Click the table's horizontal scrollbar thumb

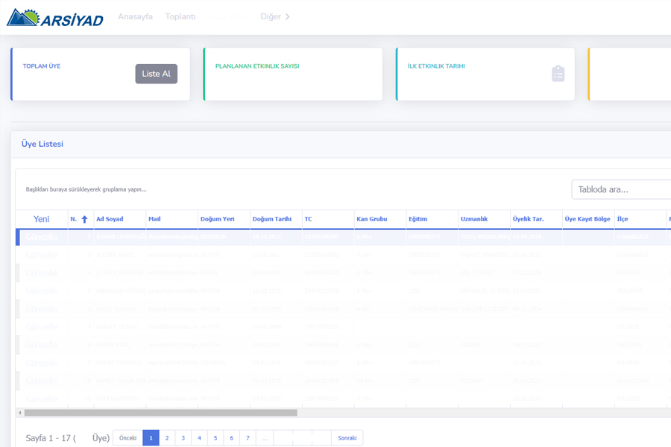click(x=160, y=413)
